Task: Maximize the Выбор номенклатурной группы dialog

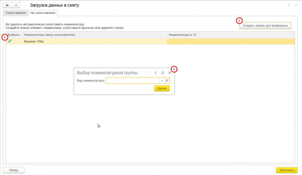Action: coord(163,73)
